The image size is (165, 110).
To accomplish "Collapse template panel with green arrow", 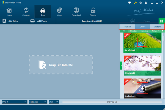I will pyautogui.click(x=121, y=66).
